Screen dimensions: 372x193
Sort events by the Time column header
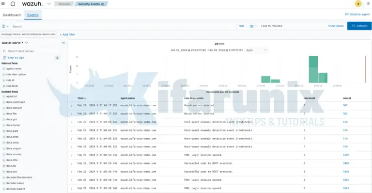[x=81, y=98]
